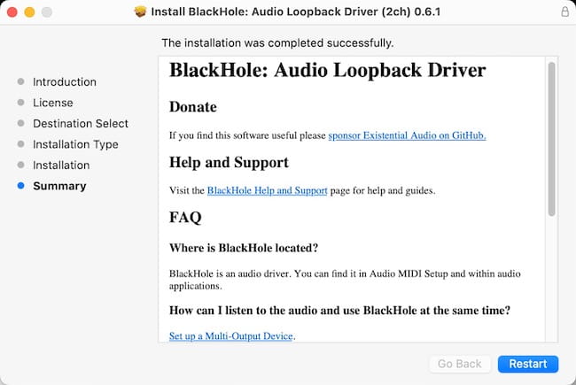Minimize the installer window
The height and width of the screenshot is (385, 576).
coord(29,12)
